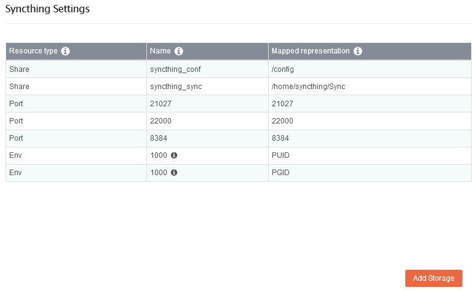Click the /home/syncthing/Sync mapped path
Screen dimensions: 476x290
308,87
